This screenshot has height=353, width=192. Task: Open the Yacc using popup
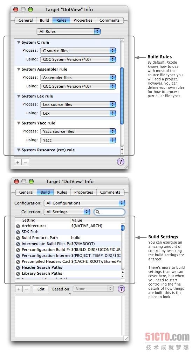[78, 140]
